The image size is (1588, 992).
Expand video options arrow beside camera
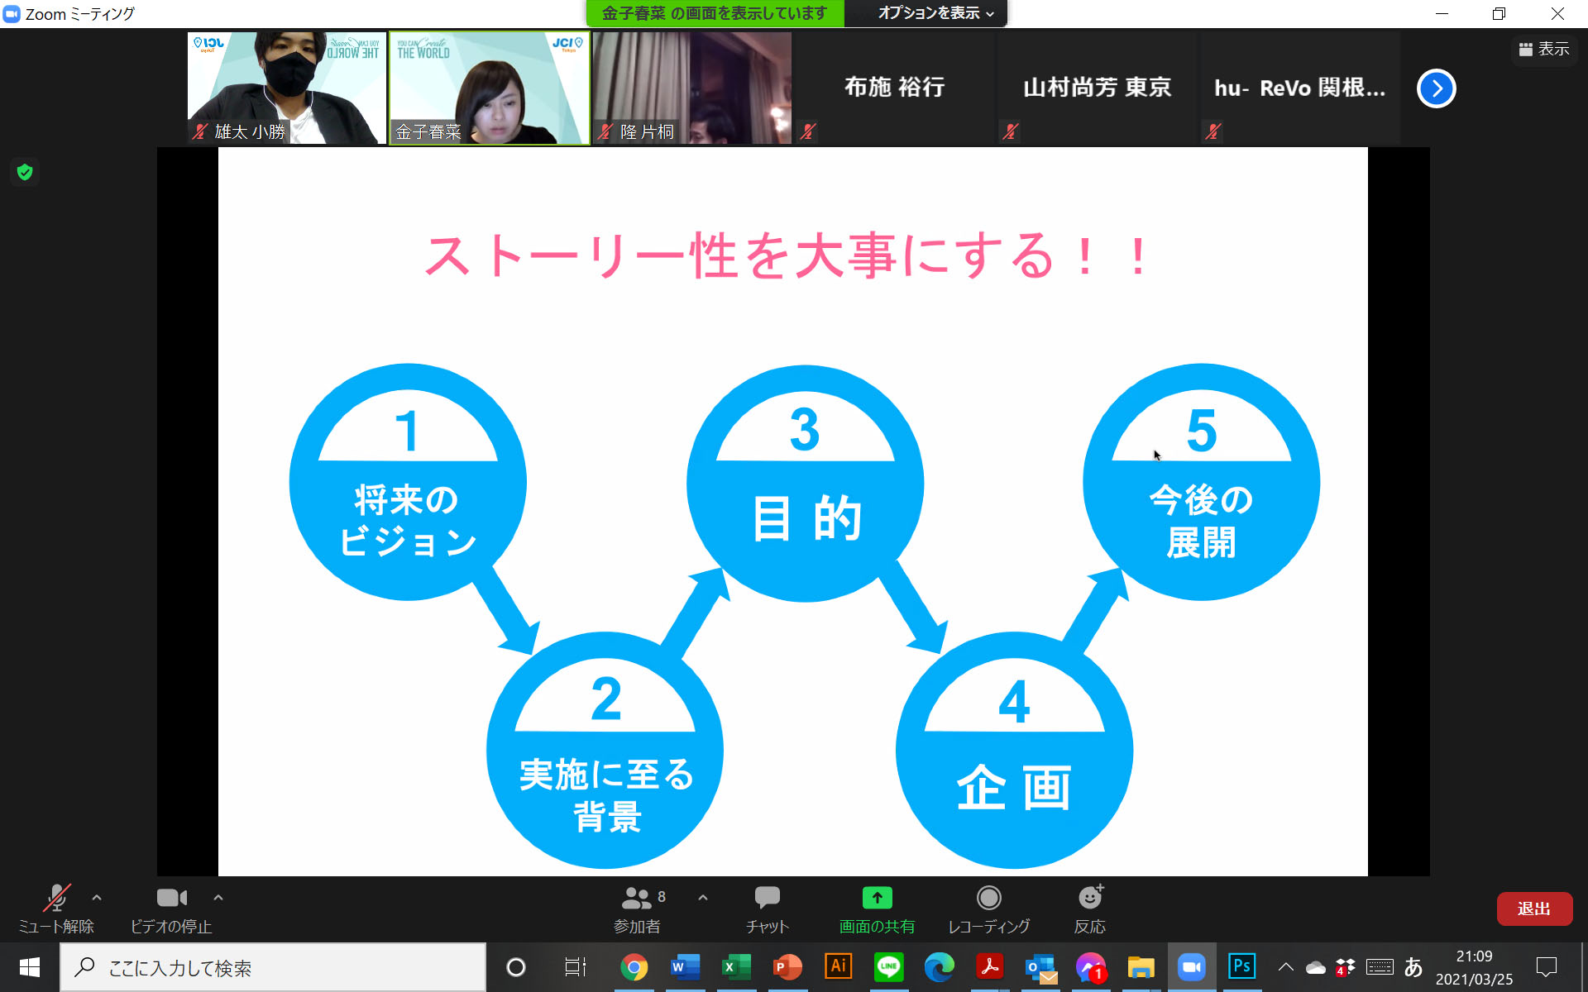tap(218, 897)
